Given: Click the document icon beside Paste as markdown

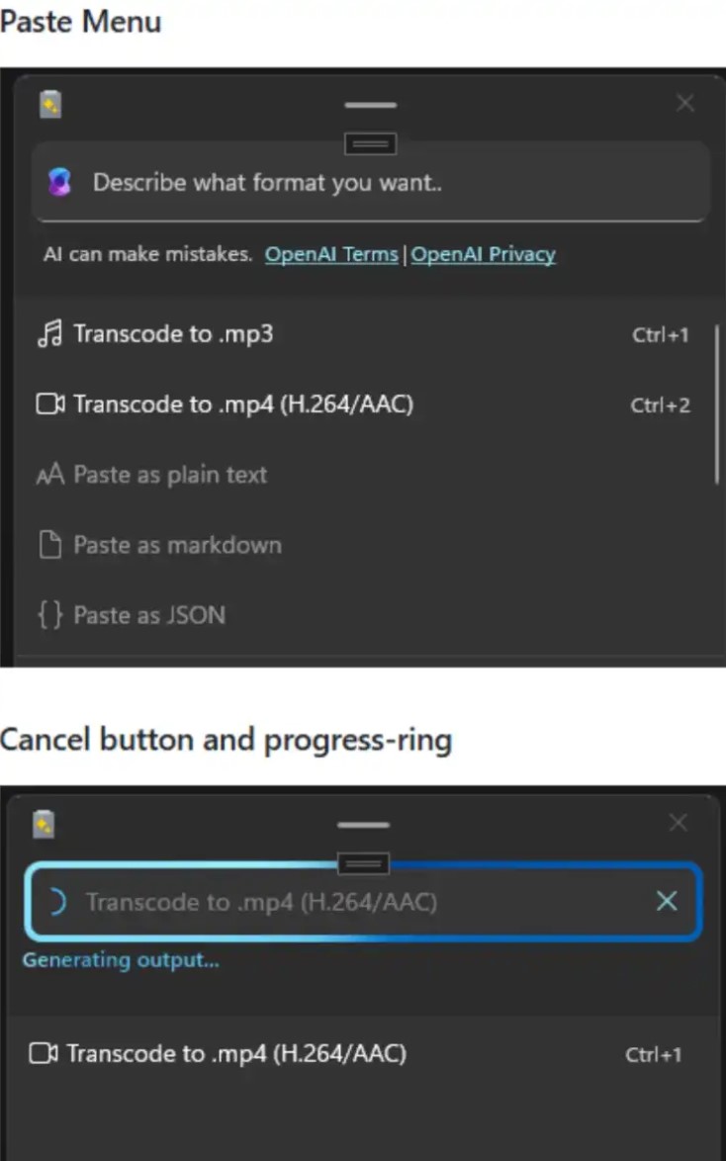Looking at the screenshot, I should [49, 545].
